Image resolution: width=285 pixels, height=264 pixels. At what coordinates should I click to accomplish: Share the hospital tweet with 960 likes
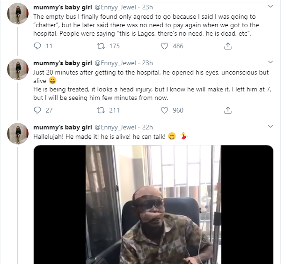(228, 110)
